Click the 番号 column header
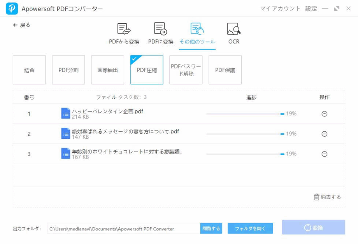Viewport: 358px width, 244px height. (x=29, y=98)
